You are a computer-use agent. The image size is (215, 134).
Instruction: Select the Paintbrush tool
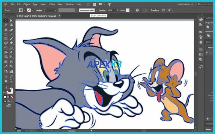pos(11,39)
